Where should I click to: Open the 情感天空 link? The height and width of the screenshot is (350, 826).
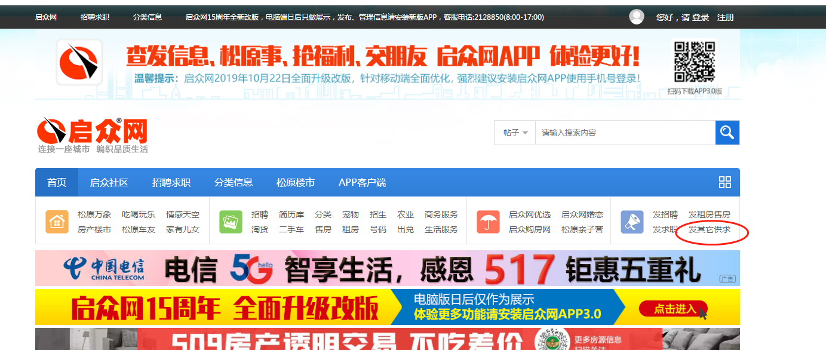click(183, 214)
